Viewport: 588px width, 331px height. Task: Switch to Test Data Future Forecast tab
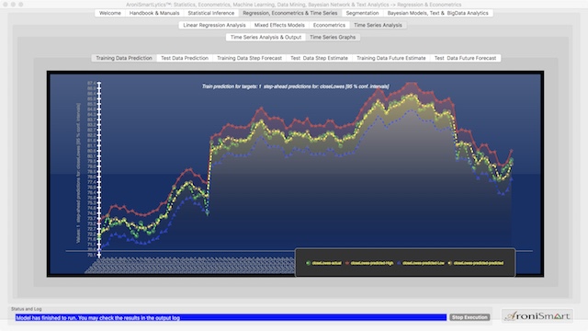(x=465, y=58)
